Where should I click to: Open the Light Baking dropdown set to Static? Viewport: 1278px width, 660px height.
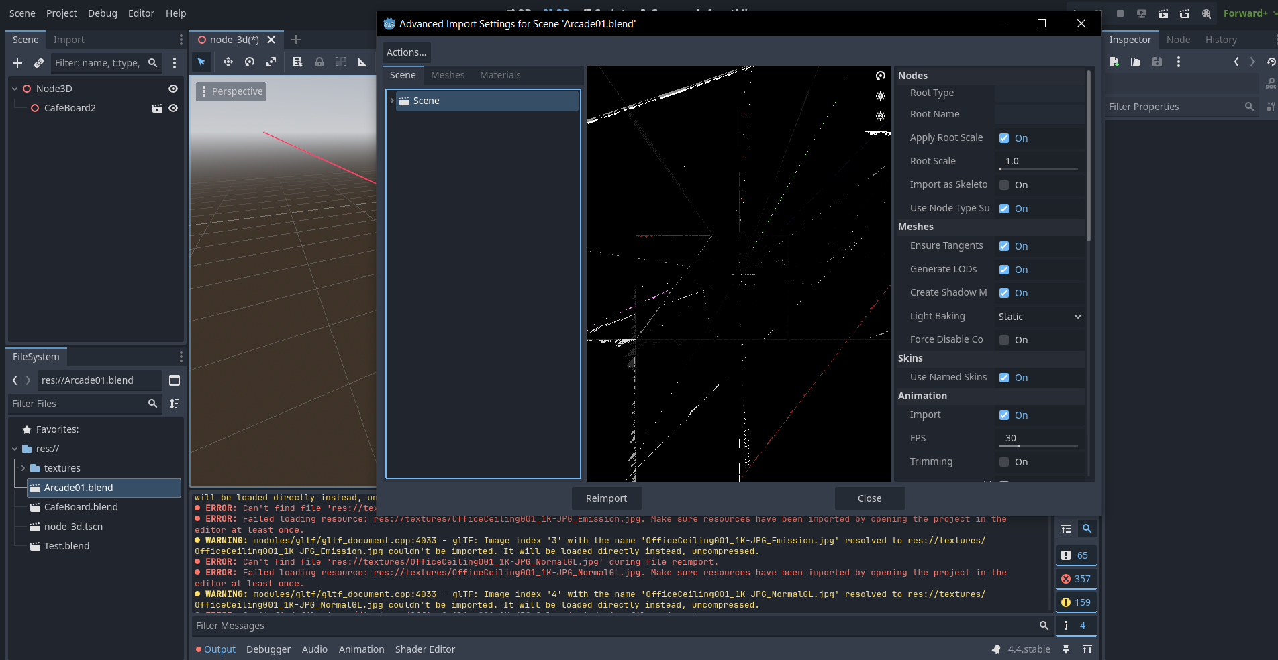click(x=1039, y=317)
